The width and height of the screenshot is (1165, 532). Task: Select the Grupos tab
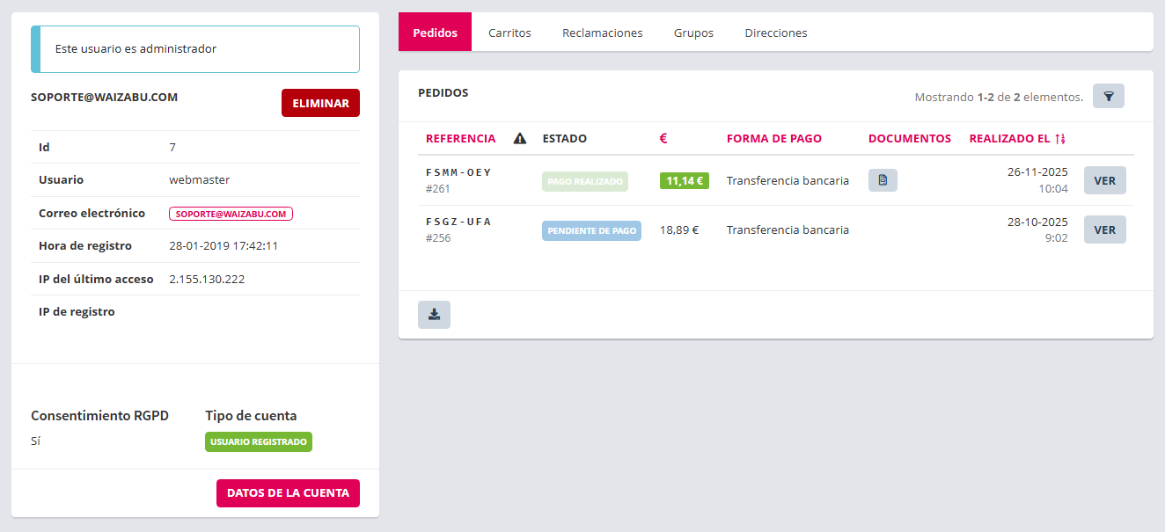693,33
